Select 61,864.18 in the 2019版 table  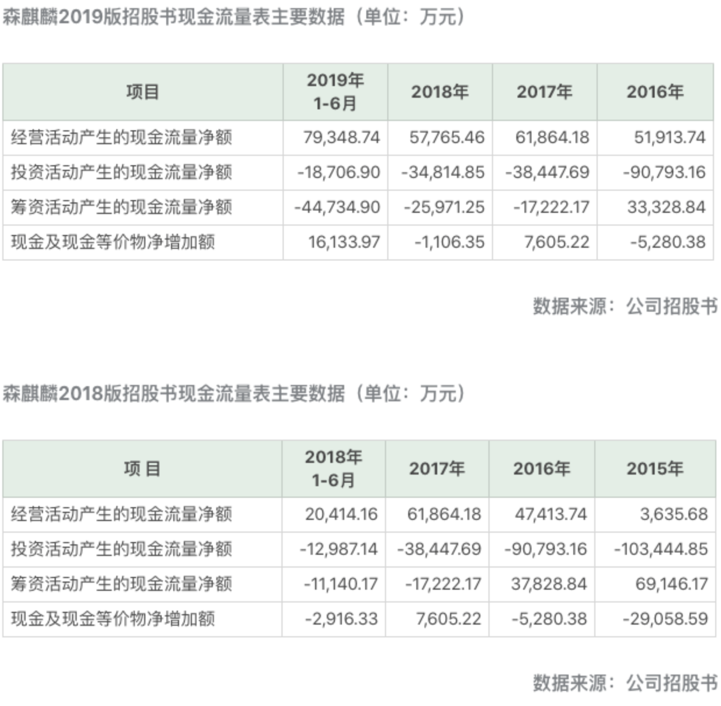tap(552, 137)
